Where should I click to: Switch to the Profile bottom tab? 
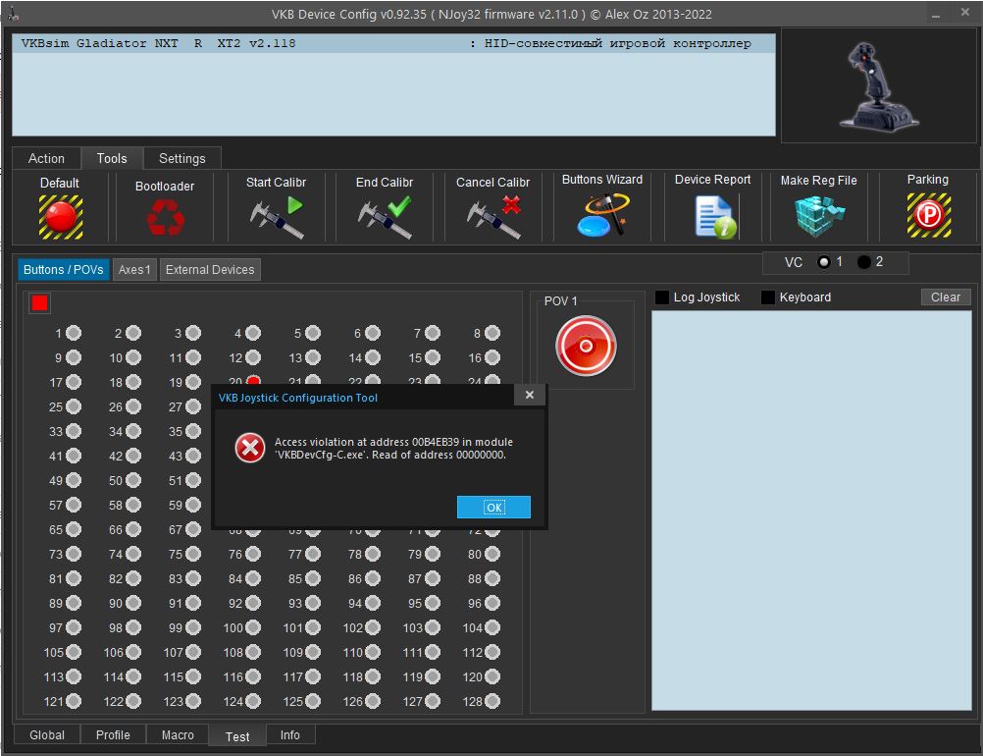(113, 734)
